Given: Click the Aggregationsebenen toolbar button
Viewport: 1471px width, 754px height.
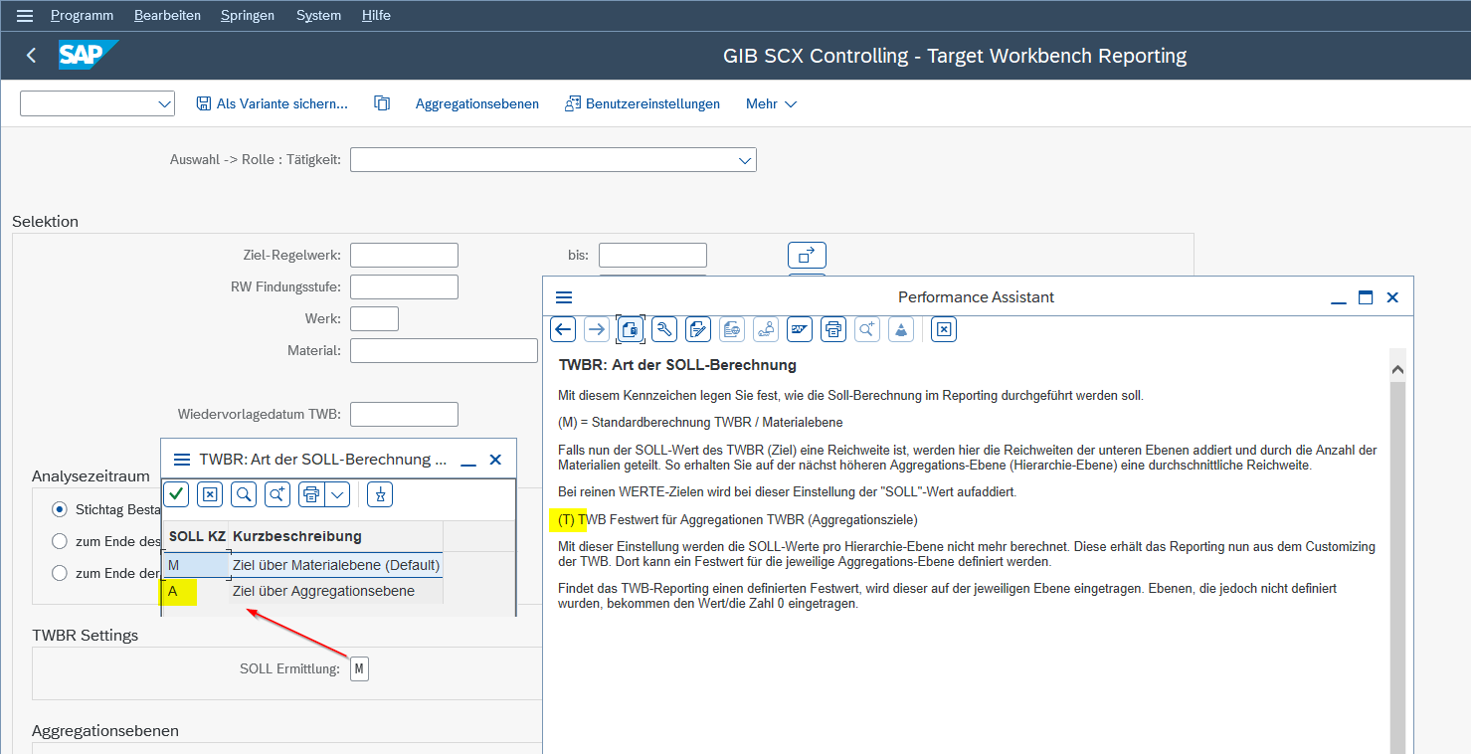Looking at the screenshot, I should click(476, 103).
